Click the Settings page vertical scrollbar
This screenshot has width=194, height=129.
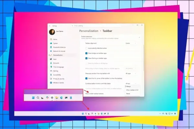pos(144,58)
